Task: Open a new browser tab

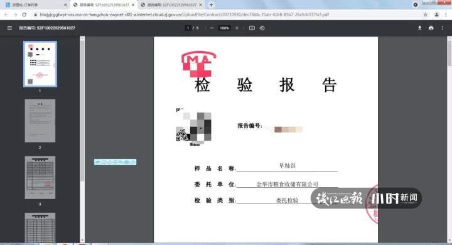Action: pyautogui.click(x=211, y=5)
